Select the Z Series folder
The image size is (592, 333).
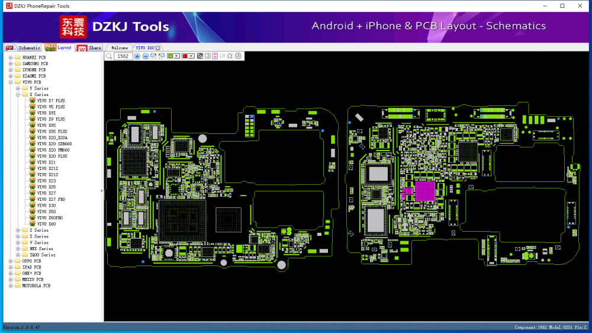click(39, 236)
